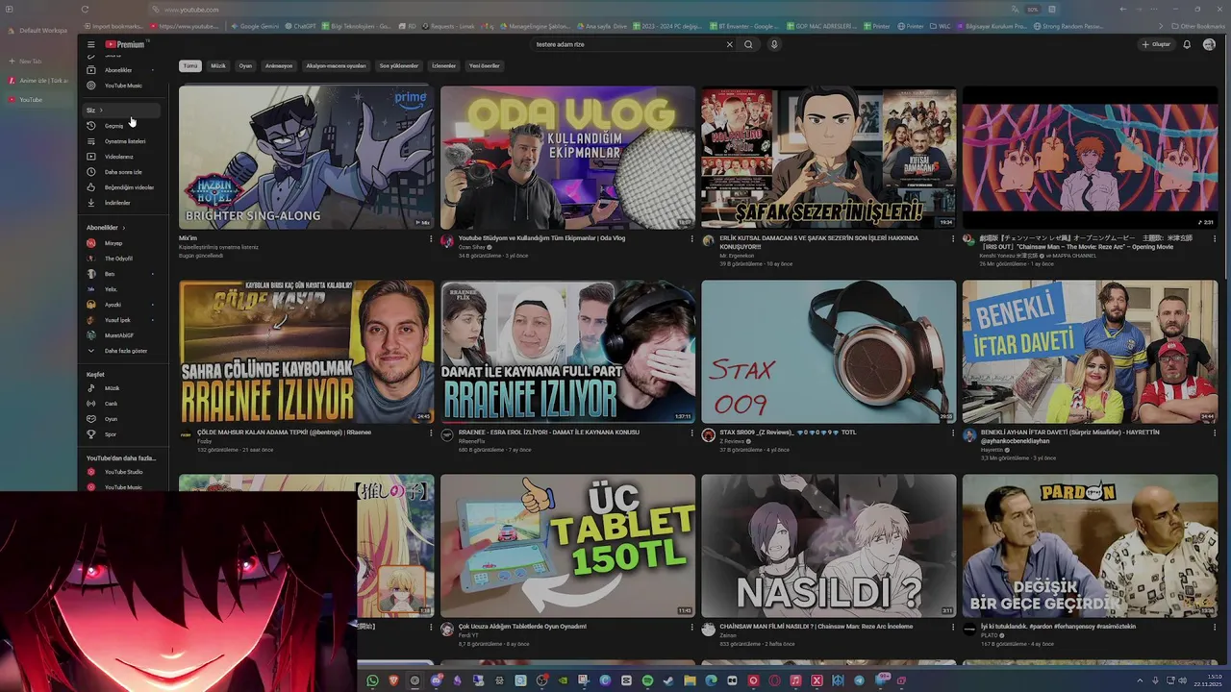This screenshot has height=692, width=1231.
Task: Open İndirilenler in sidebar
Action: 121,203
